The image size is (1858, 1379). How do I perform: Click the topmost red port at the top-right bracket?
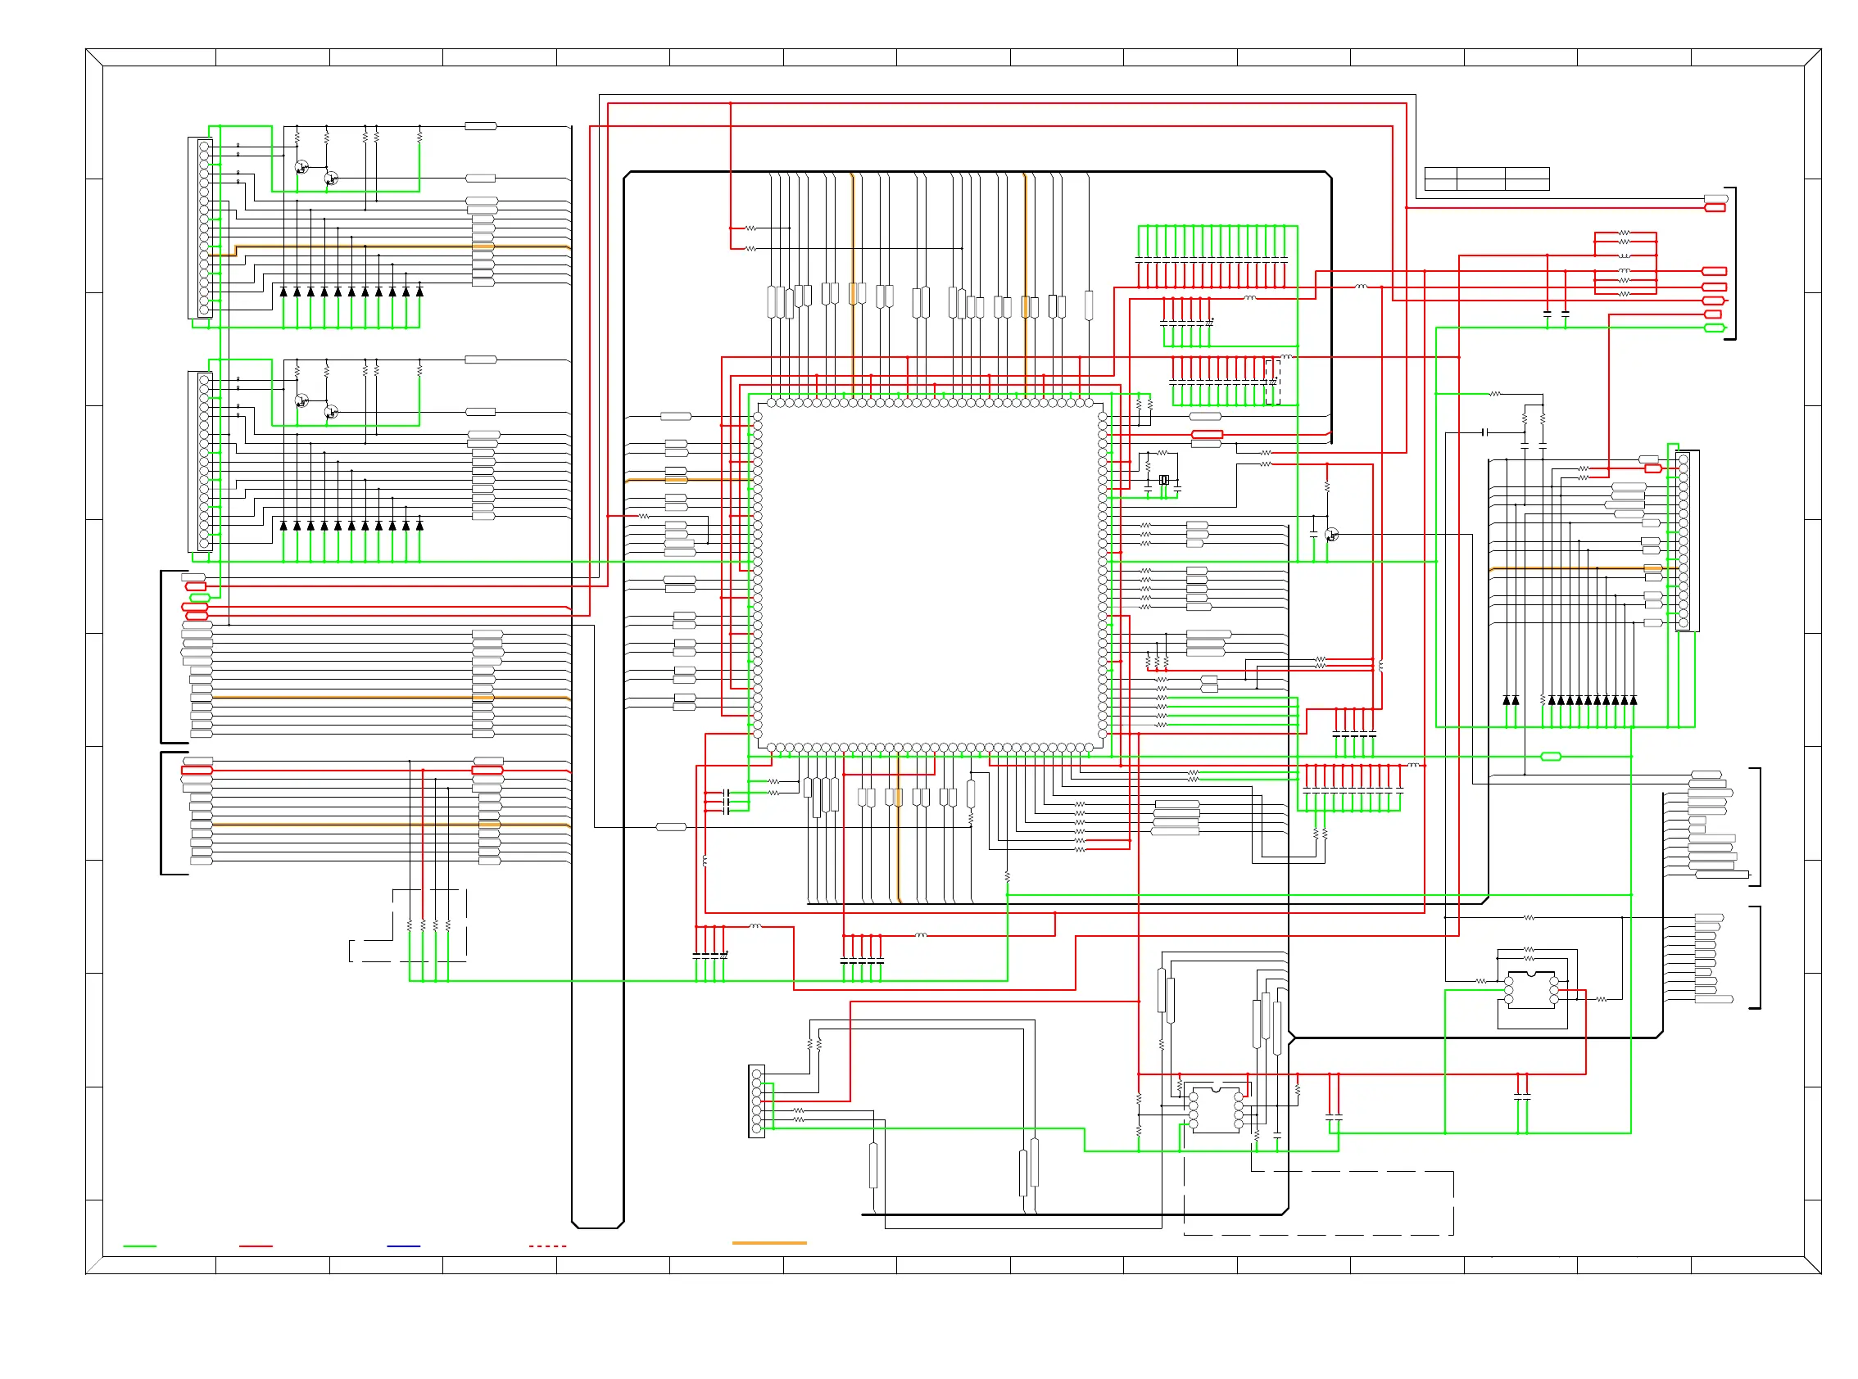pyautogui.click(x=1715, y=207)
